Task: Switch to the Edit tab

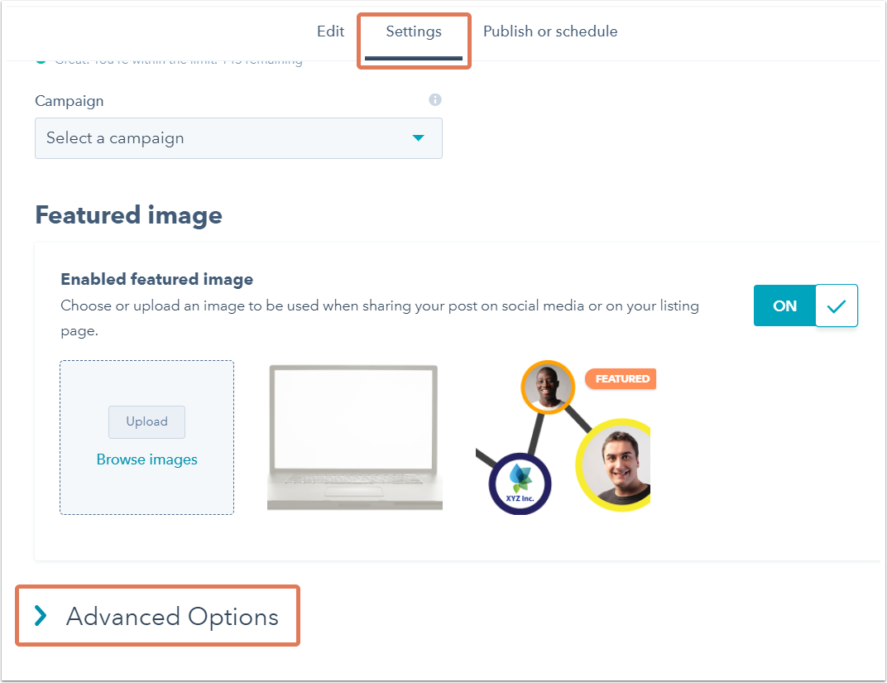Action: pos(330,31)
